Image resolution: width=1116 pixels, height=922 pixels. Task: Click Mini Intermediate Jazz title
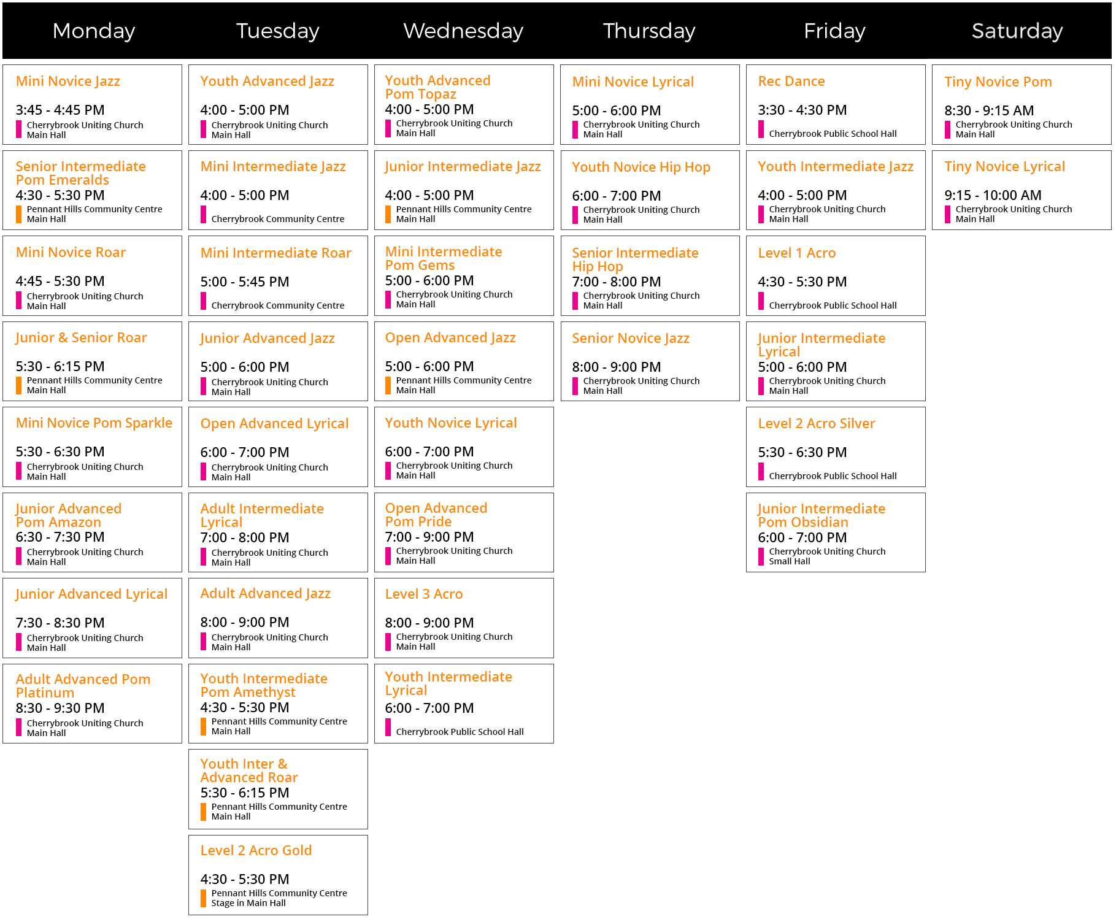[x=273, y=167]
